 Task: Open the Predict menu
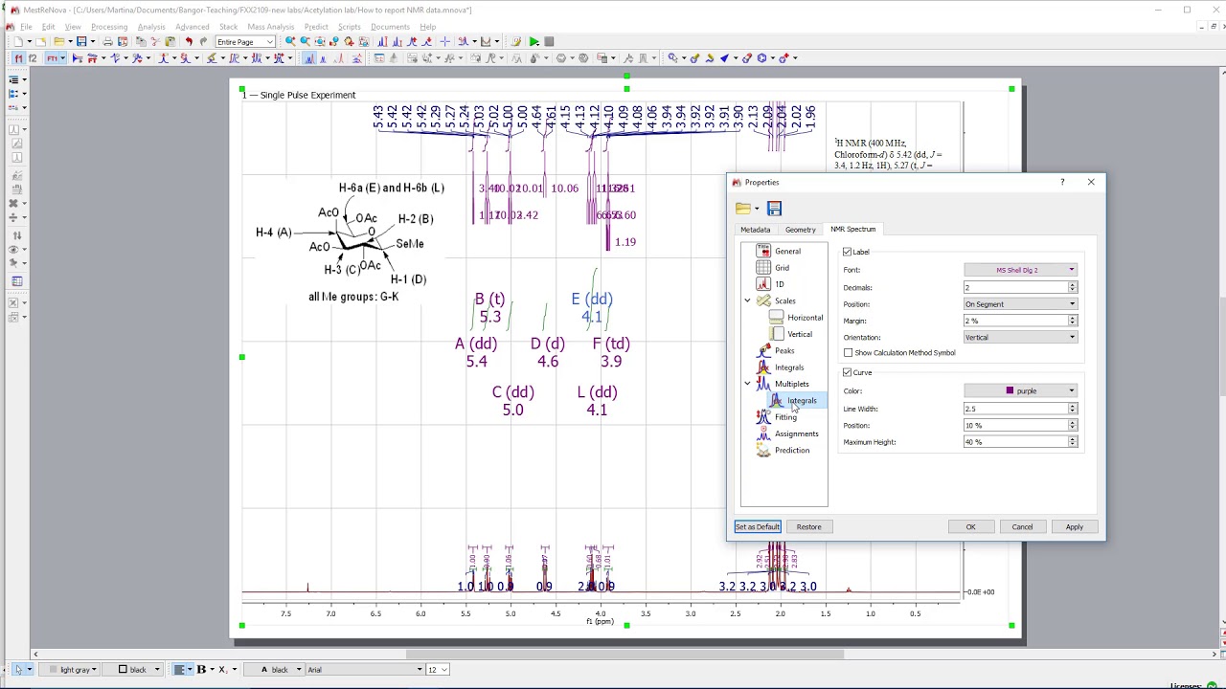[316, 27]
